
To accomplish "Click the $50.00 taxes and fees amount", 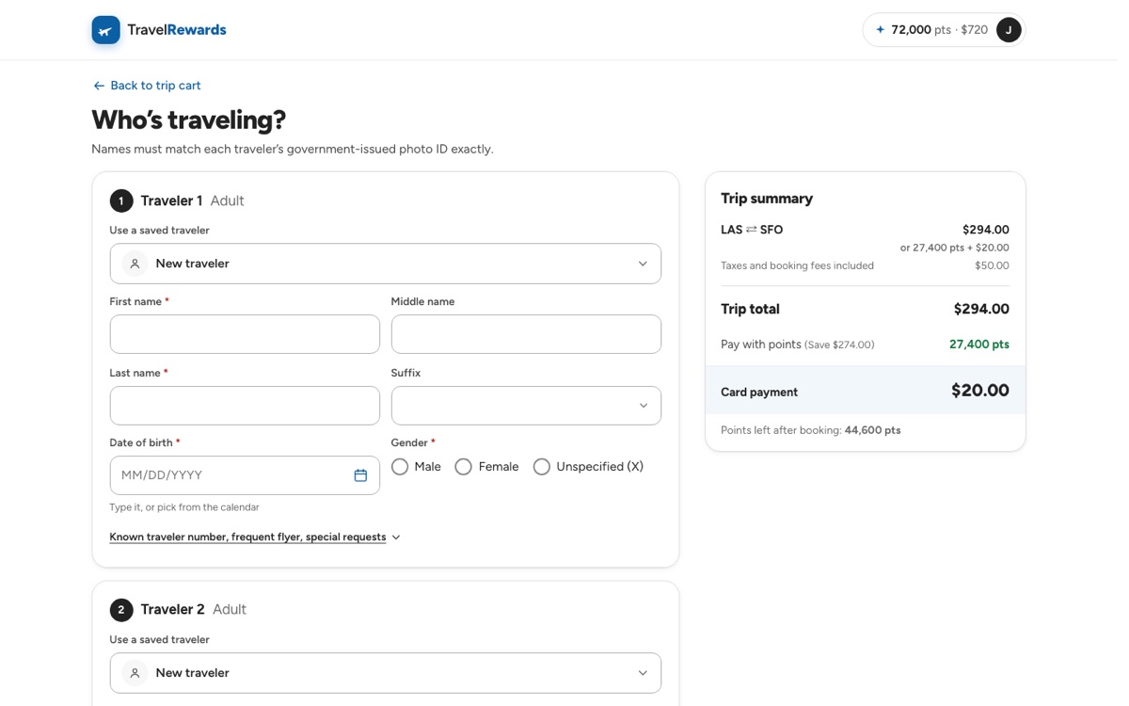I will click(x=992, y=265).
